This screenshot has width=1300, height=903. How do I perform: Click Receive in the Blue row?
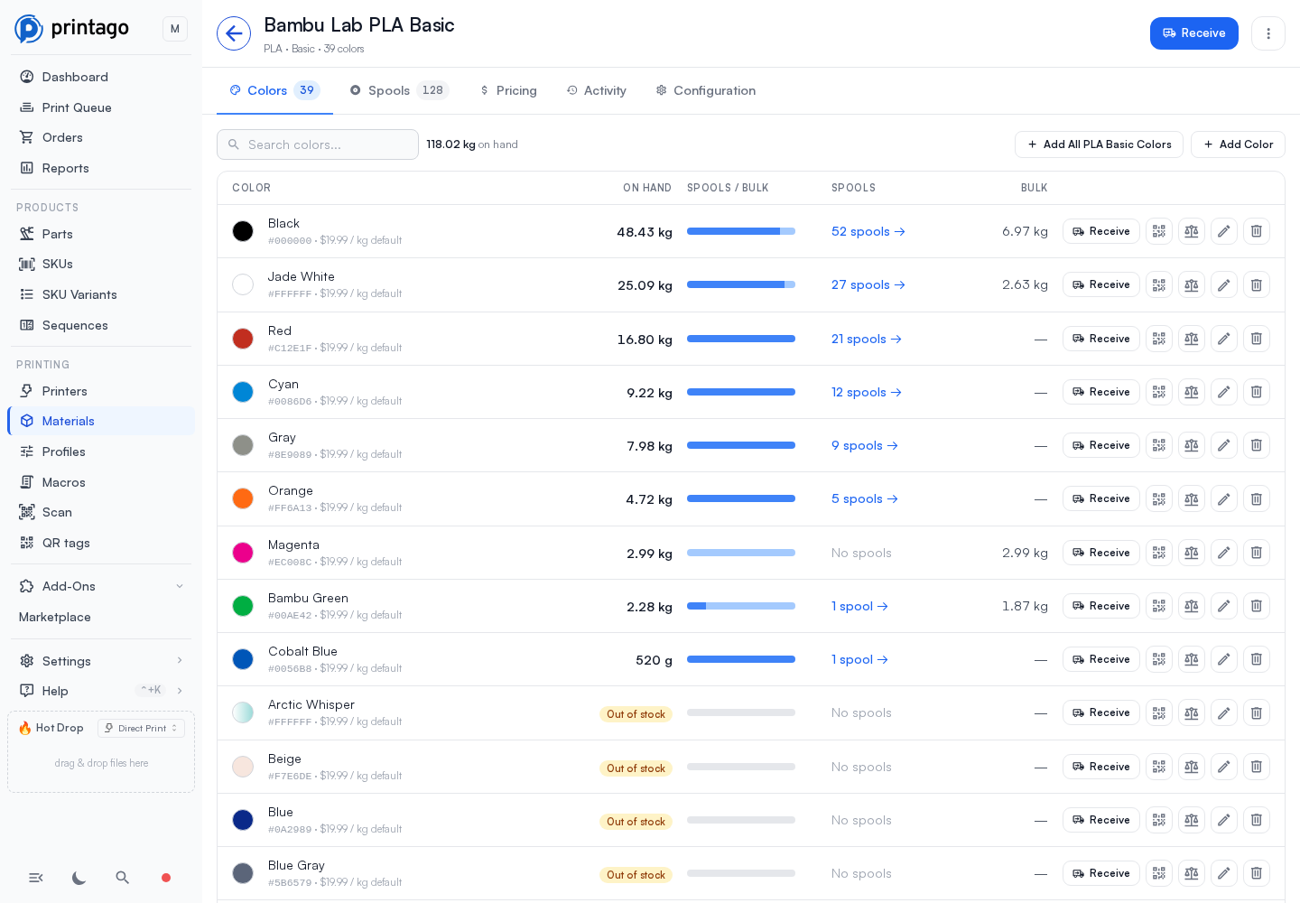click(1101, 820)
